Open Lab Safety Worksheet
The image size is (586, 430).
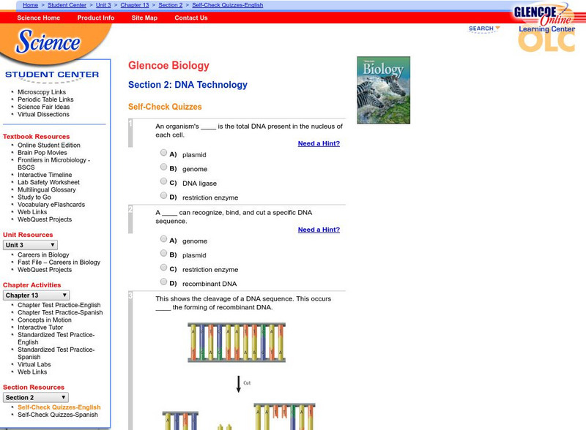pos(48,182)
